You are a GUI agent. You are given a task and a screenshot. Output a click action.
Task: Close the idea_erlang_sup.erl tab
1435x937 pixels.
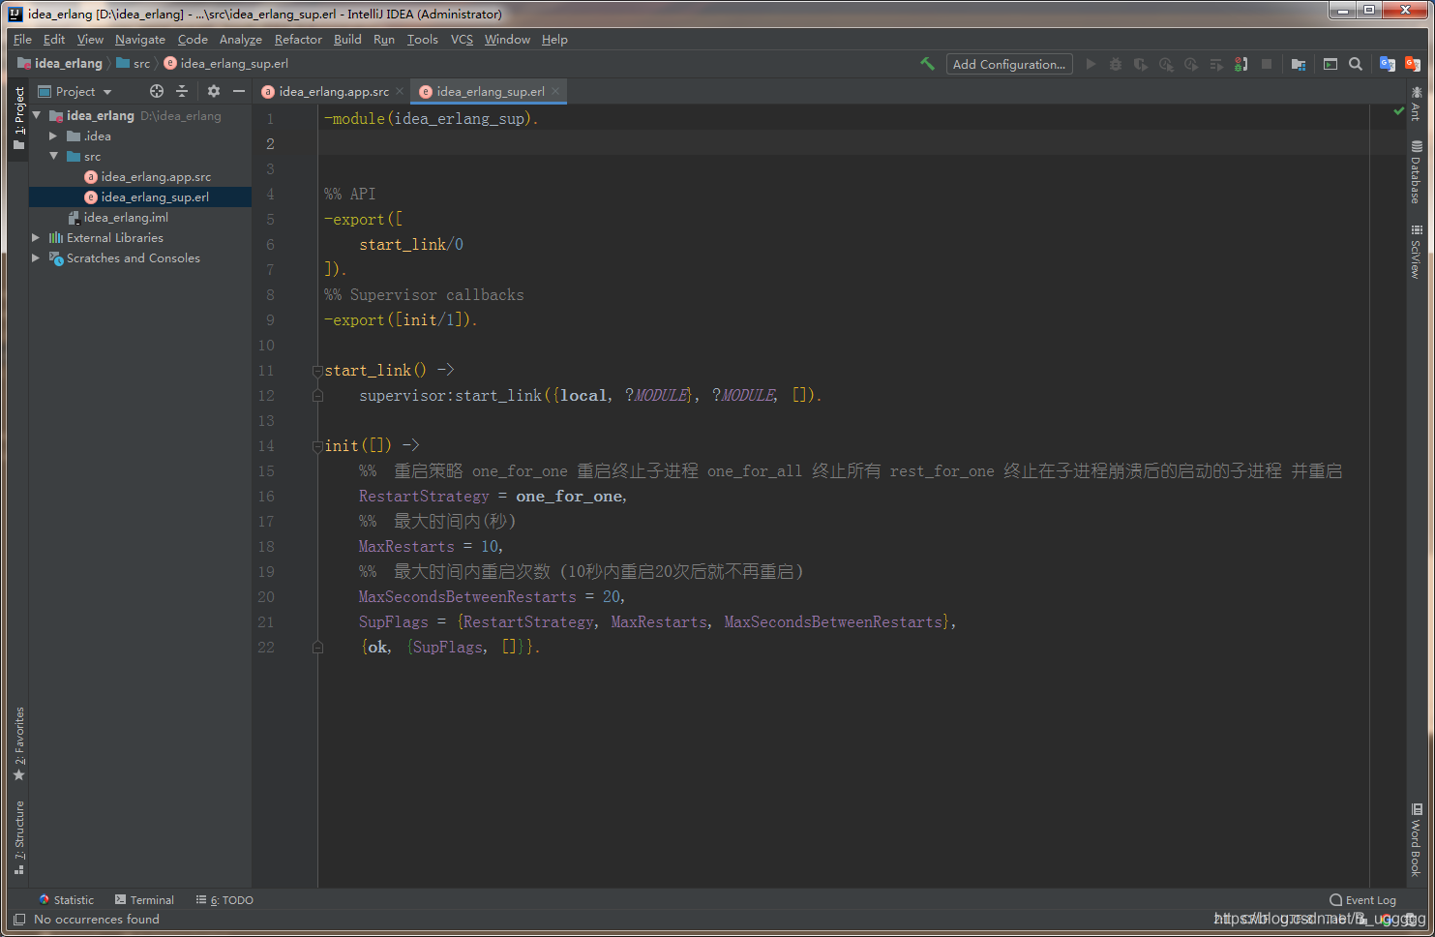pos(555,91)
